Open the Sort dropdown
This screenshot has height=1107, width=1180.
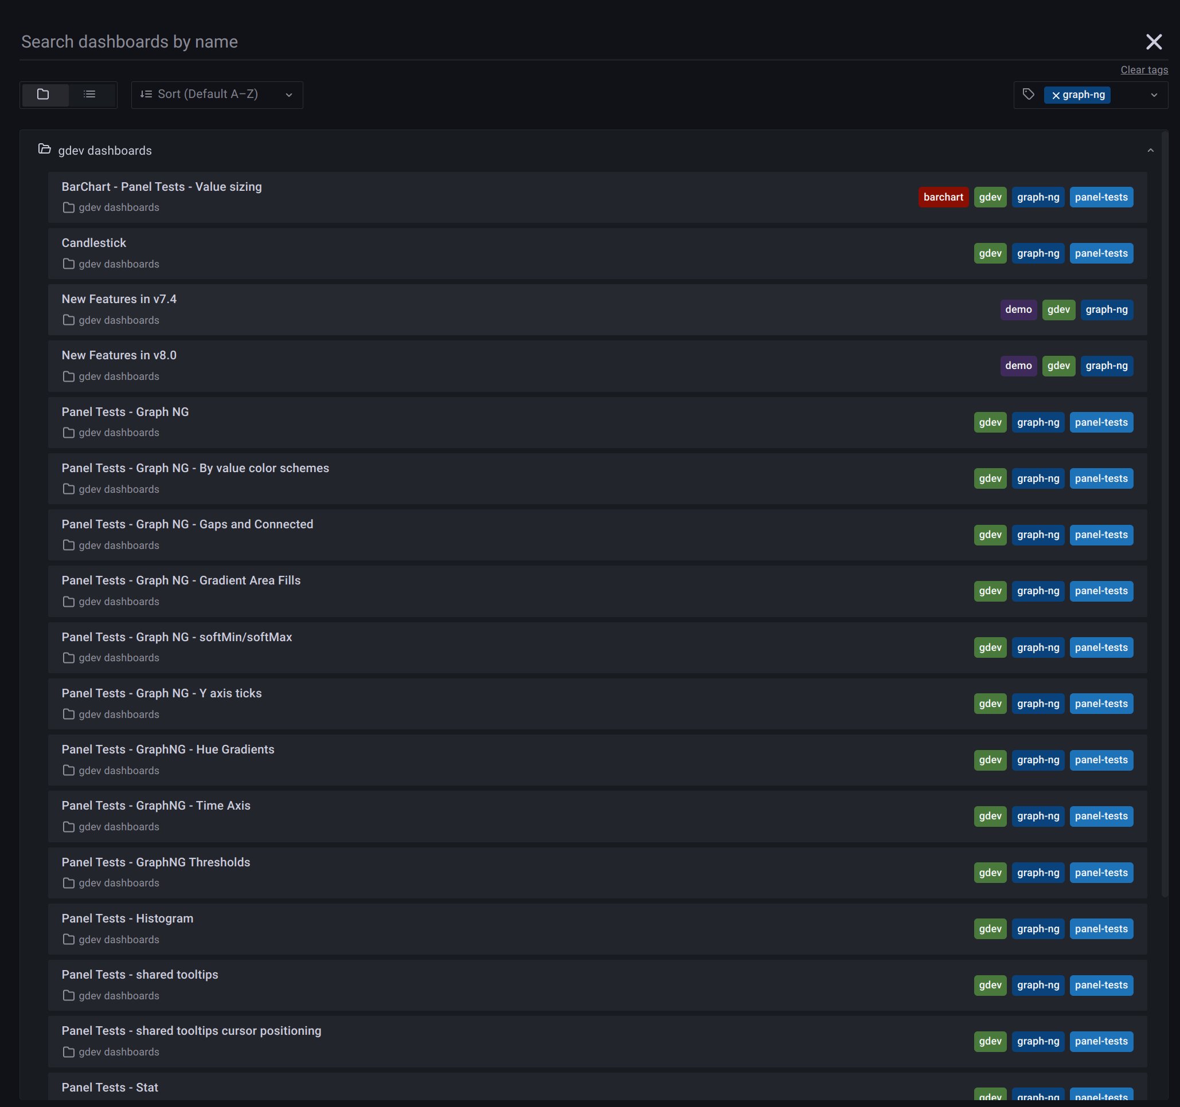[217, 95]
